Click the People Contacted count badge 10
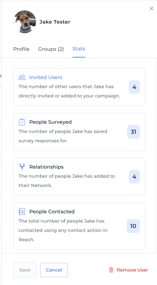157x285 pixels. 133,226
